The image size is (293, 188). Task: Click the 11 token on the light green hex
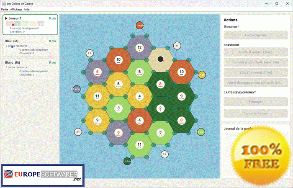(x=139, y=145)
